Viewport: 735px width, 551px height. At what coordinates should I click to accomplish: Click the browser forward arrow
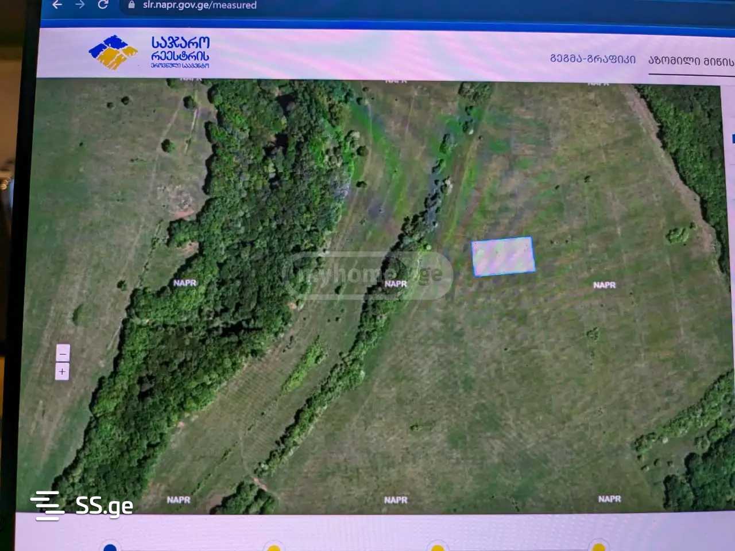point(80,5)
